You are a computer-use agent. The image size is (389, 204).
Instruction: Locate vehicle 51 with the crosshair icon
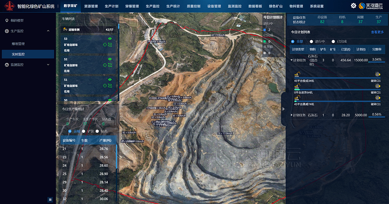105,86
